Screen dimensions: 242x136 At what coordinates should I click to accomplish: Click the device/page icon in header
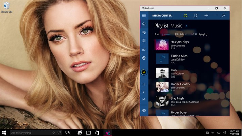click(x=196, y=15)
